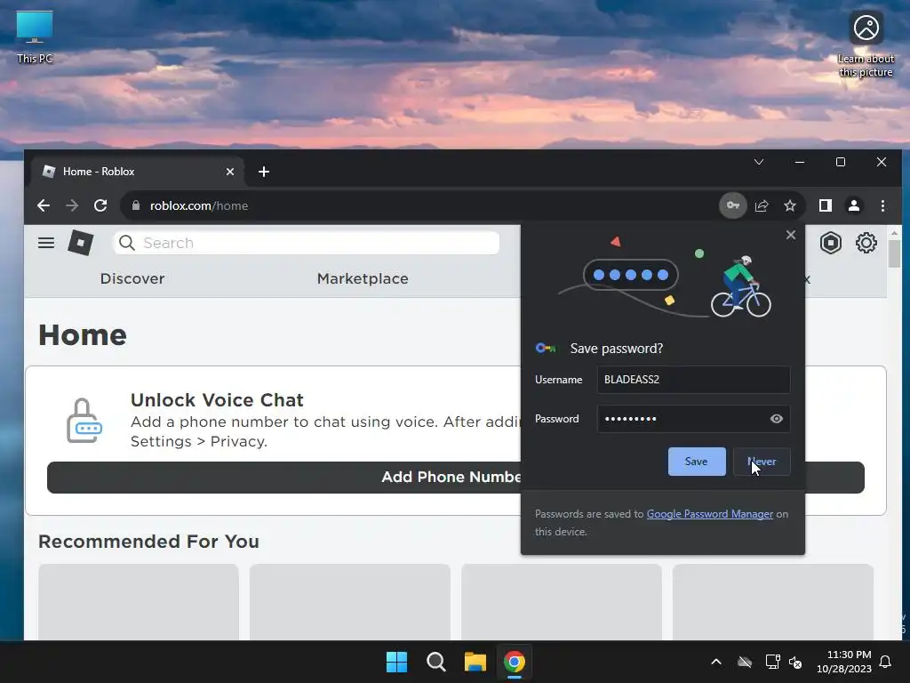Click the Roblox logo
The width and height of the screenshot is (910, 683).
point(81,242)
